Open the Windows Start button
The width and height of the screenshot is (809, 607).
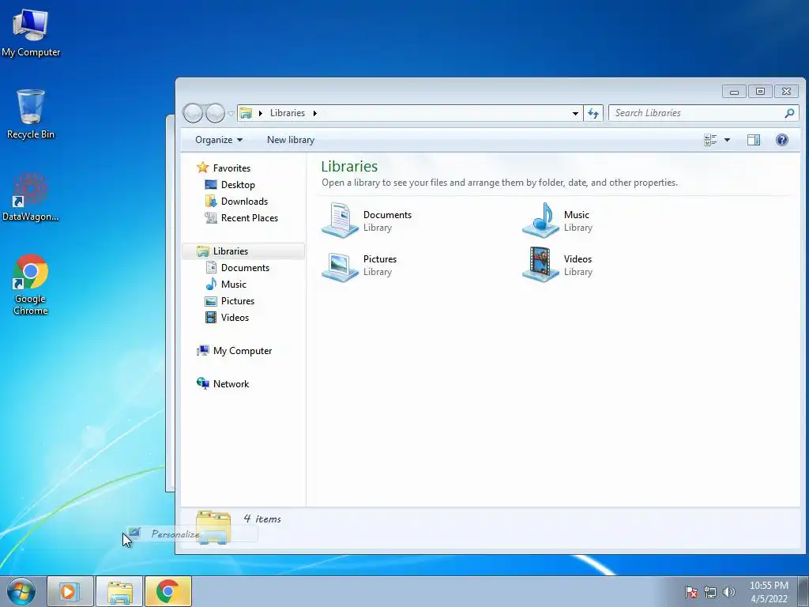[21, 591]
